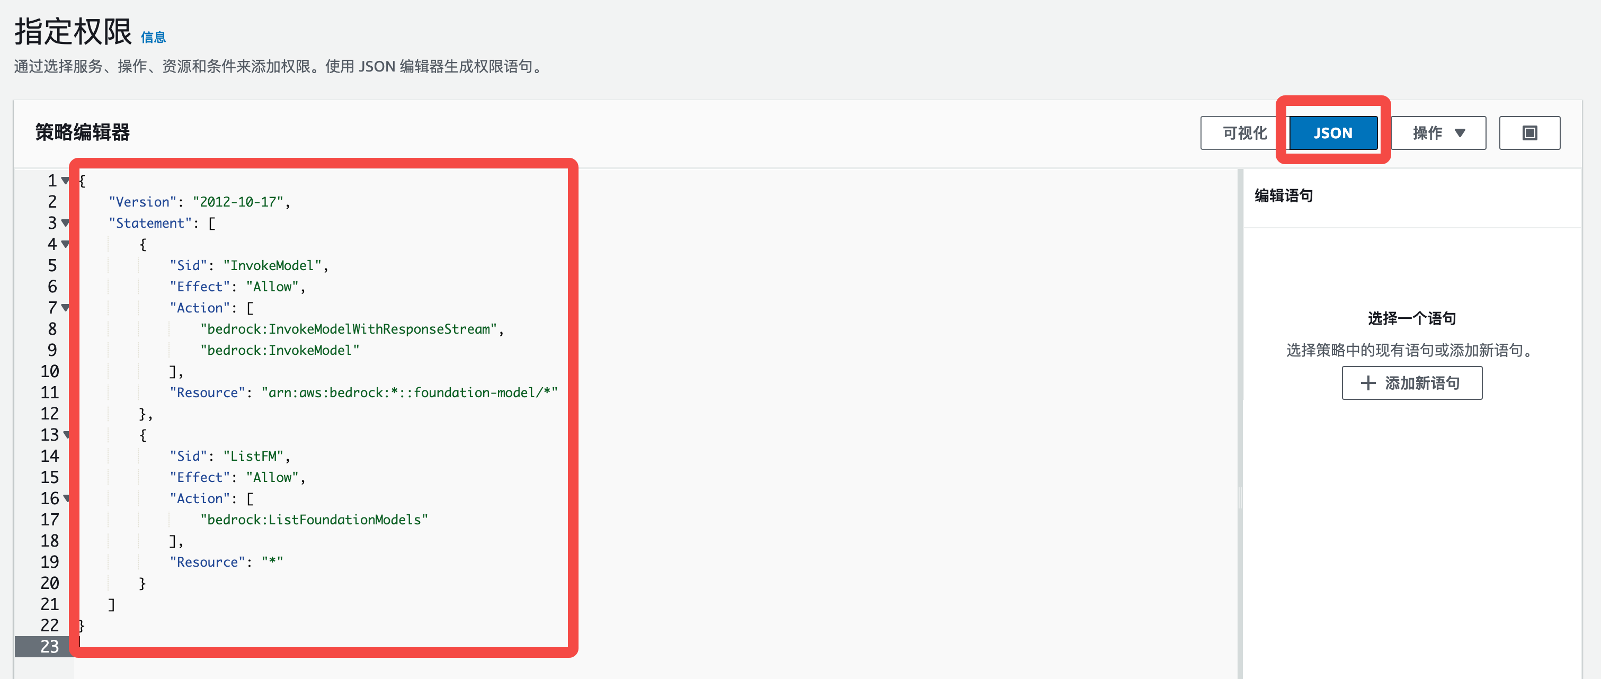Collapse the first statement block at line 4
The image size is (1601, 679).
(65, 244)
